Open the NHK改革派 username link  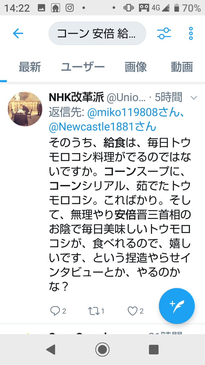[x=76, y=97]
